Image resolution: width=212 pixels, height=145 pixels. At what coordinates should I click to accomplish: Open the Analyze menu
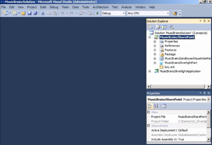pyautogui.click(x=126, y=7)
